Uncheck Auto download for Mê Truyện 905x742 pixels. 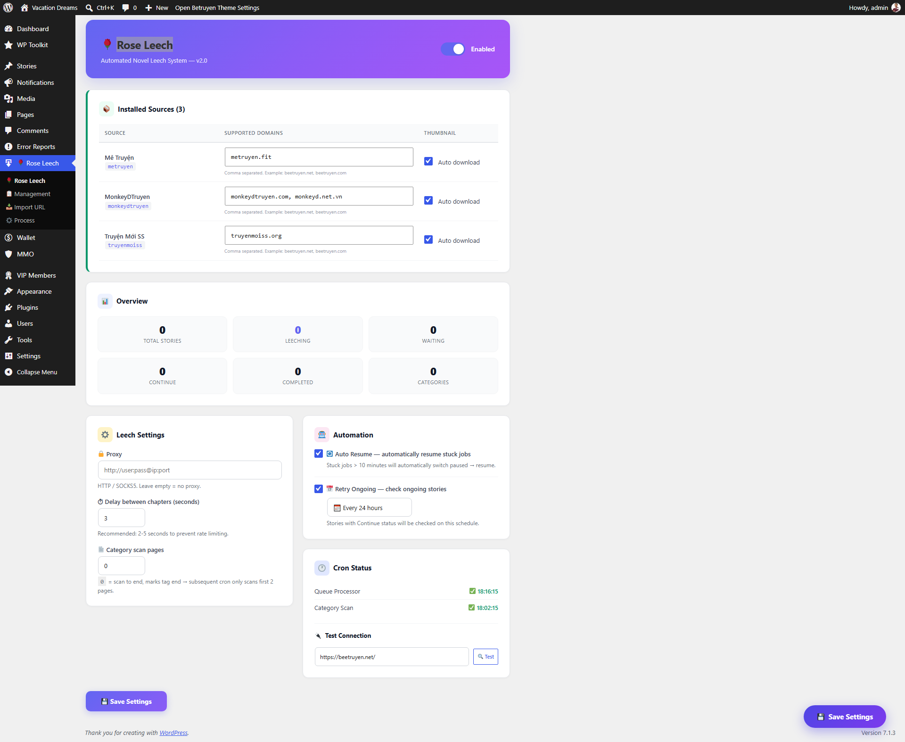click(x=428, y=161)
